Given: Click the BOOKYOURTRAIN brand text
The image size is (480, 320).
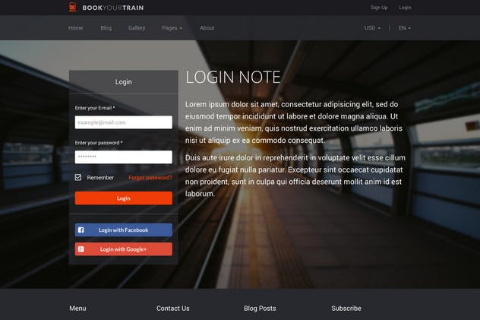Looking at the screenshot, I should (x=113, y=8).
